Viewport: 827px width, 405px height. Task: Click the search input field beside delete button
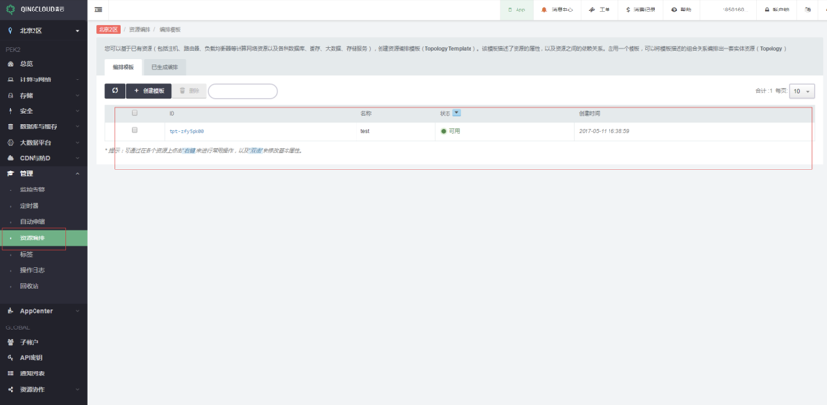(242, 91)
